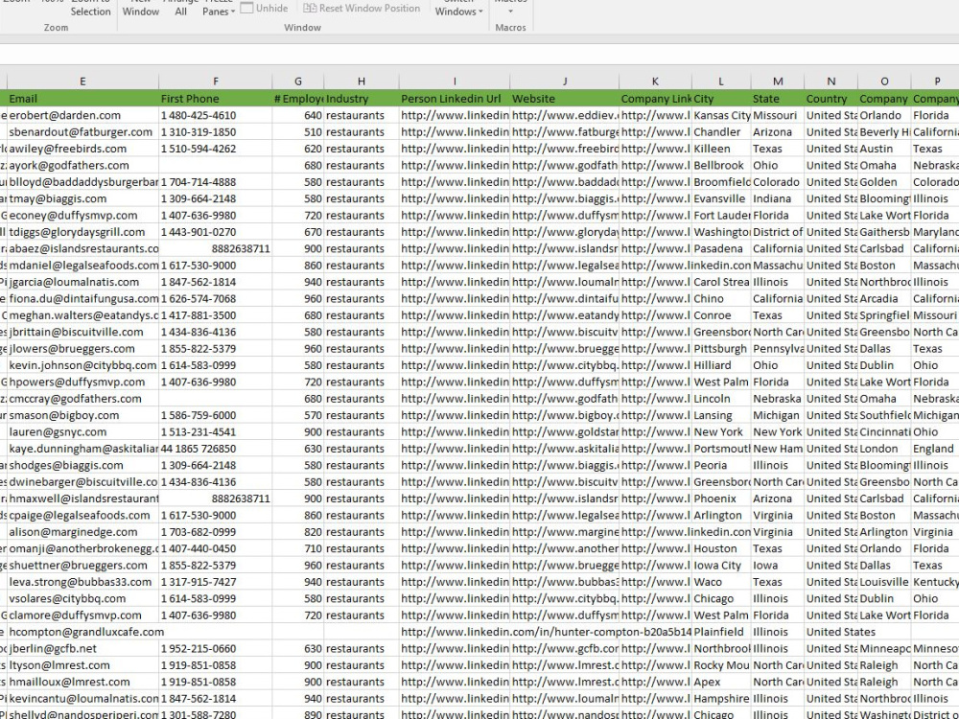Select cell tdiggs@glorydaysgrill.com
Image resolution: width=959 pixels, height=719 pixels.
pos(82,232)
